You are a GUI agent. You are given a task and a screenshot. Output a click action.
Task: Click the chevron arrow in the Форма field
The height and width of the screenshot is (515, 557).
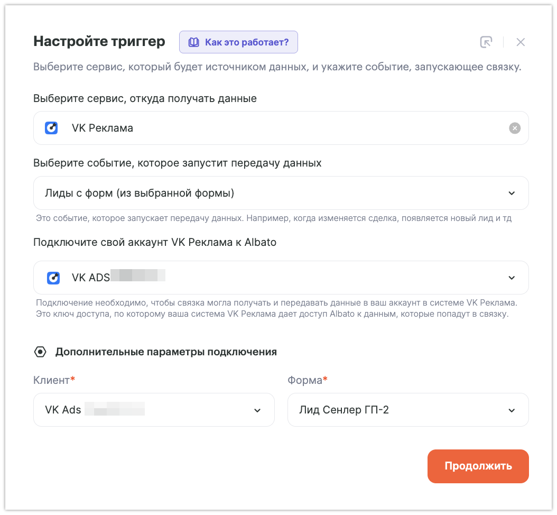[x=512, y=410]
